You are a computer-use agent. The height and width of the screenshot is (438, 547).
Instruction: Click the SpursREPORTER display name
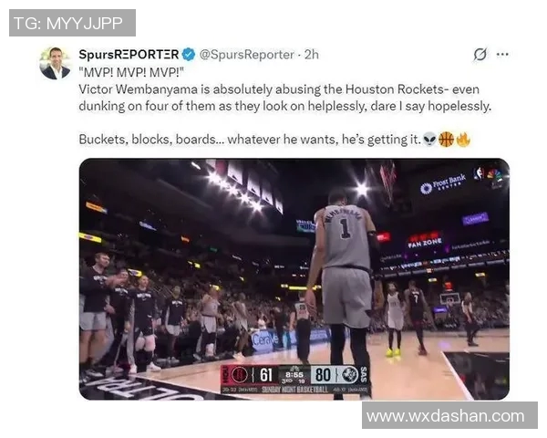(129, 55)
